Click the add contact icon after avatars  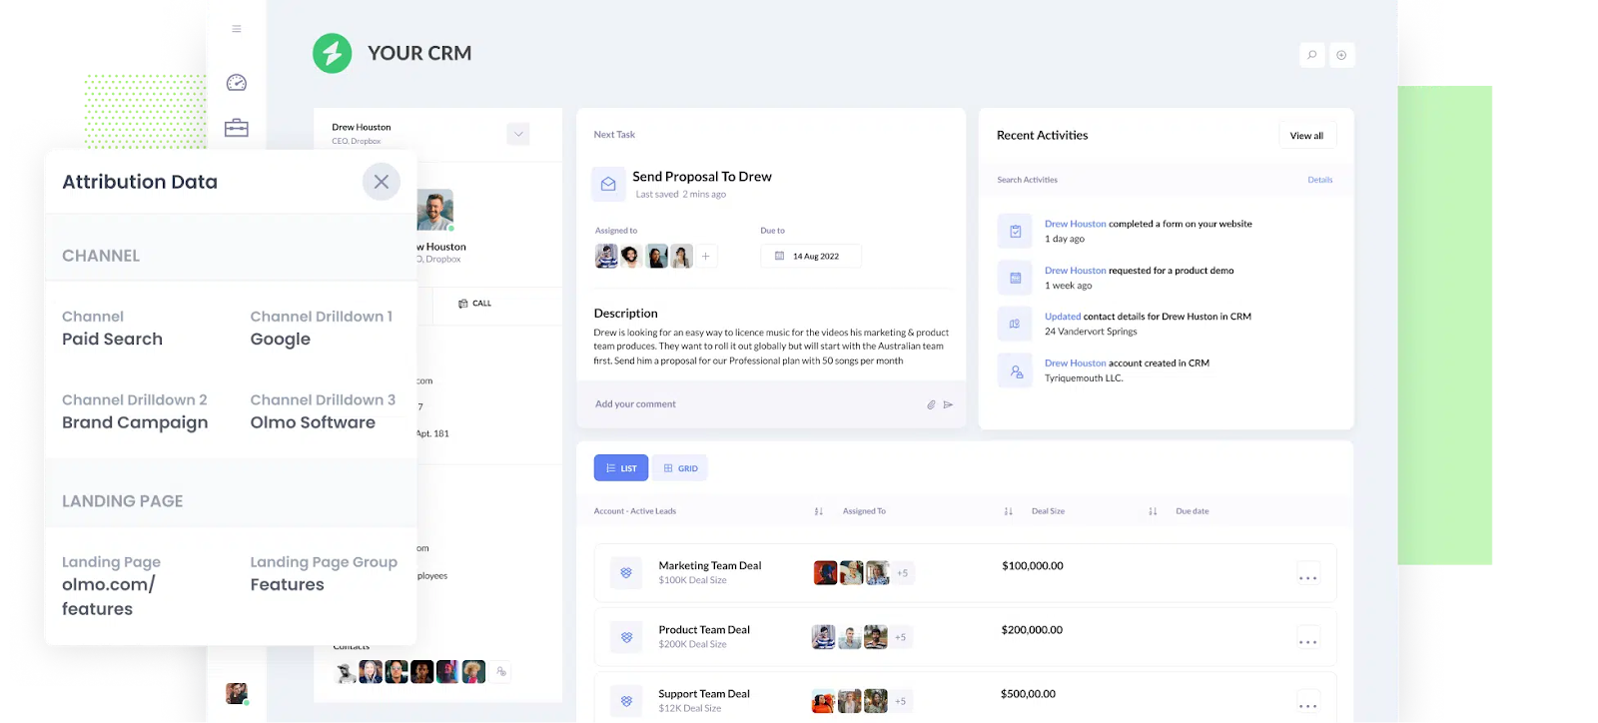click(x=501, y=672)
